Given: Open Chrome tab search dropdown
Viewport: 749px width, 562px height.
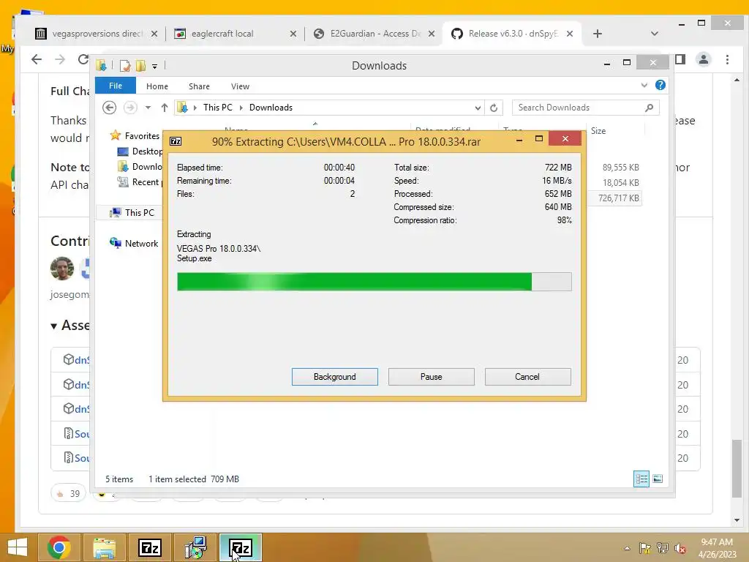Looking at the screenshot, I should [655, 34].
